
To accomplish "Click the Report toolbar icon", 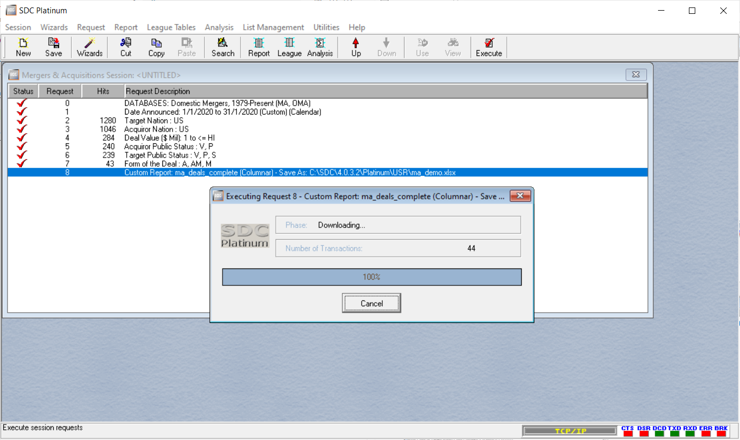I will pyautogui.click(x=259, y=47).
